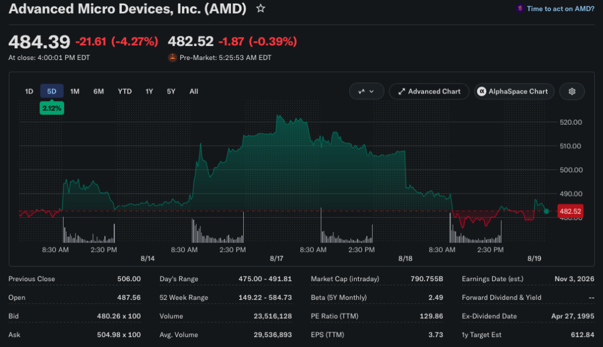This screenshot has width=603, height=347.
Task: Click the 8/14 date label on chart axis
Action: coord(148,259)
